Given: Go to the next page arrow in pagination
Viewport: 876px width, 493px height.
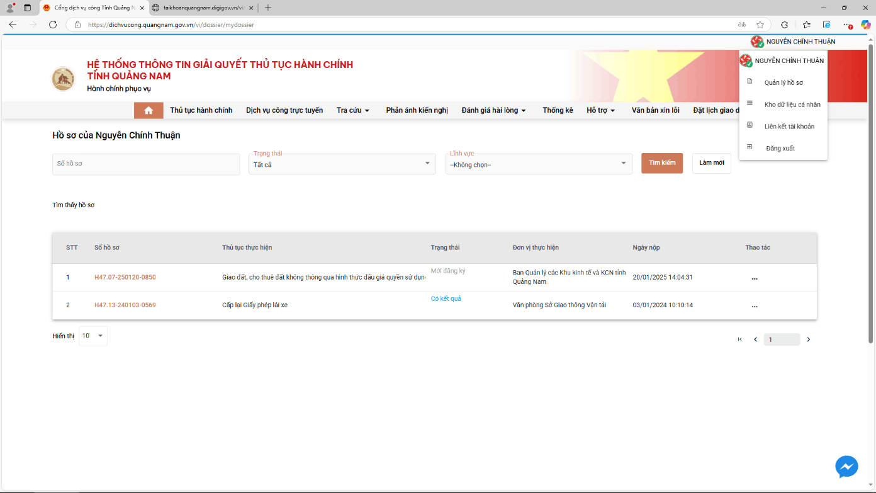Looking at the screenshot, I should (x=809, y=339).
